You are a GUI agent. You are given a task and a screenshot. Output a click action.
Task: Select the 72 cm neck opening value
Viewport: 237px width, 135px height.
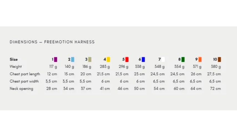point(216,89)
